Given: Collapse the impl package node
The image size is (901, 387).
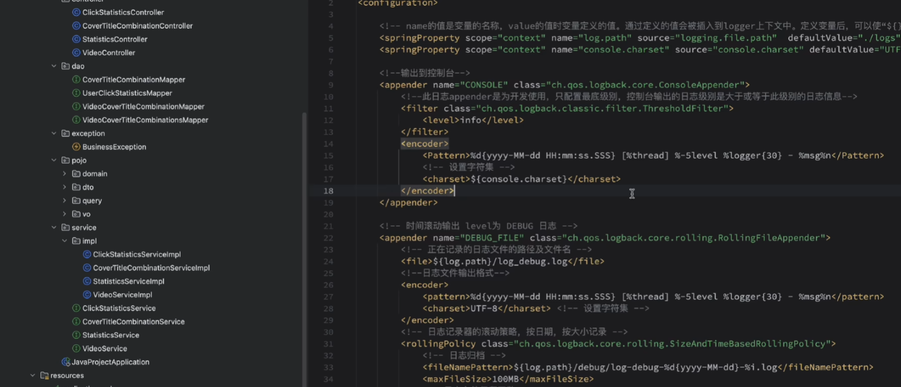Looking at the screenshot, I should (64, 241).
